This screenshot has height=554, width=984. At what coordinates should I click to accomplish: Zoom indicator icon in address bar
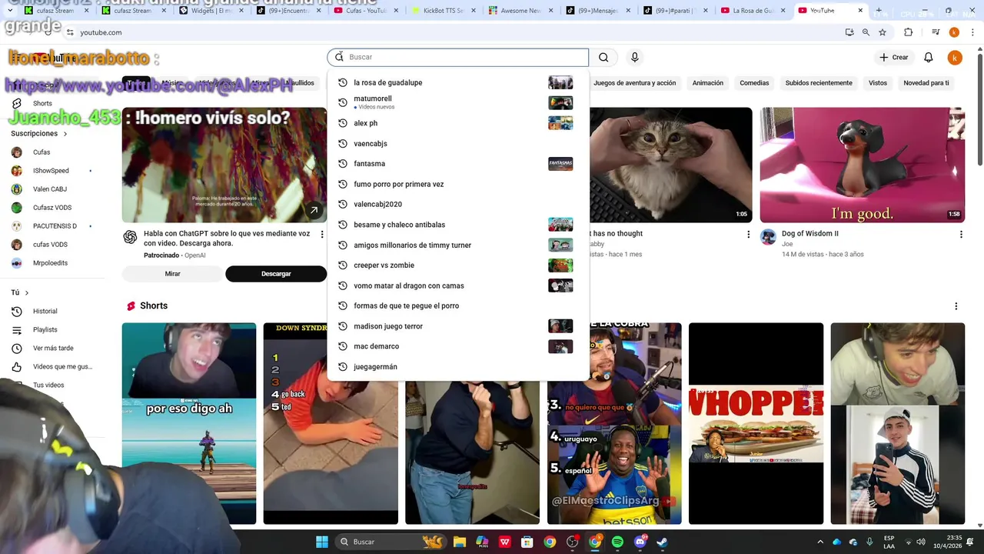(866, 32)
